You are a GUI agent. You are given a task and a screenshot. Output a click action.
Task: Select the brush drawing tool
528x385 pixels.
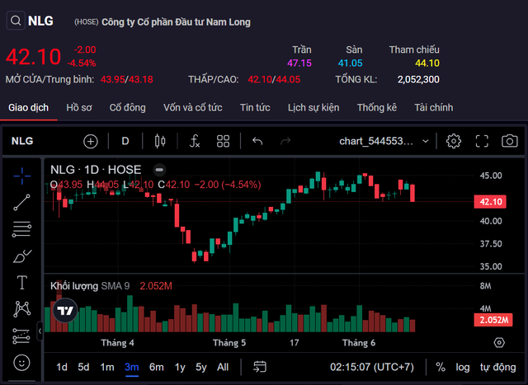click(22, 256)
